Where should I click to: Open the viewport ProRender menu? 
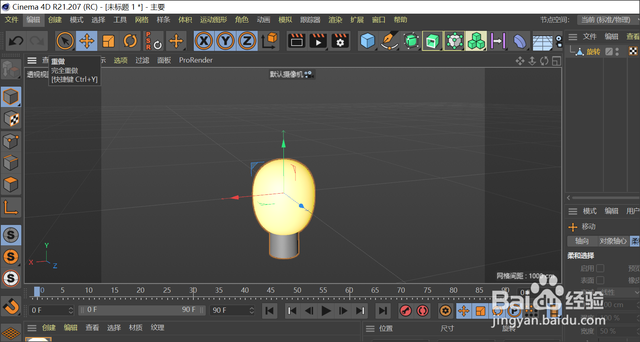pos(196,60)
